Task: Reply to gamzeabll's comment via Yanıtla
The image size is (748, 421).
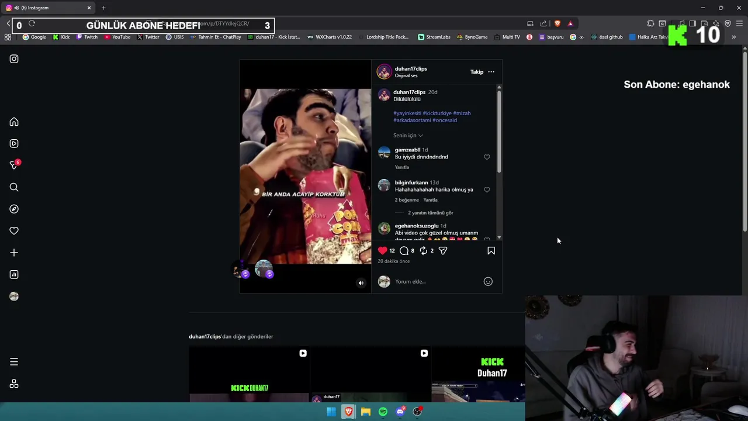Action: tap(402, 167)
